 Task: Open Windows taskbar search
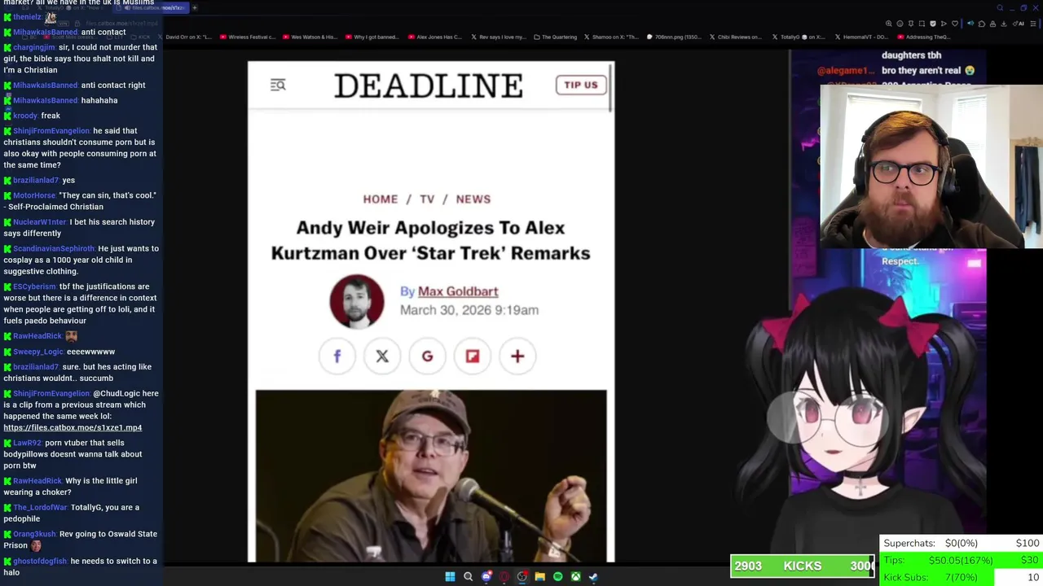point(468,576)
